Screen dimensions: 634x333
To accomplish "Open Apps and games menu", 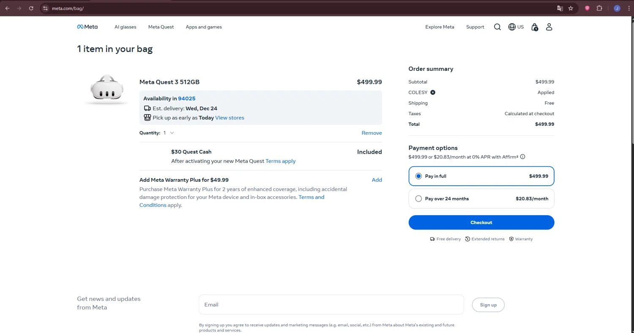I will (204, 27).
